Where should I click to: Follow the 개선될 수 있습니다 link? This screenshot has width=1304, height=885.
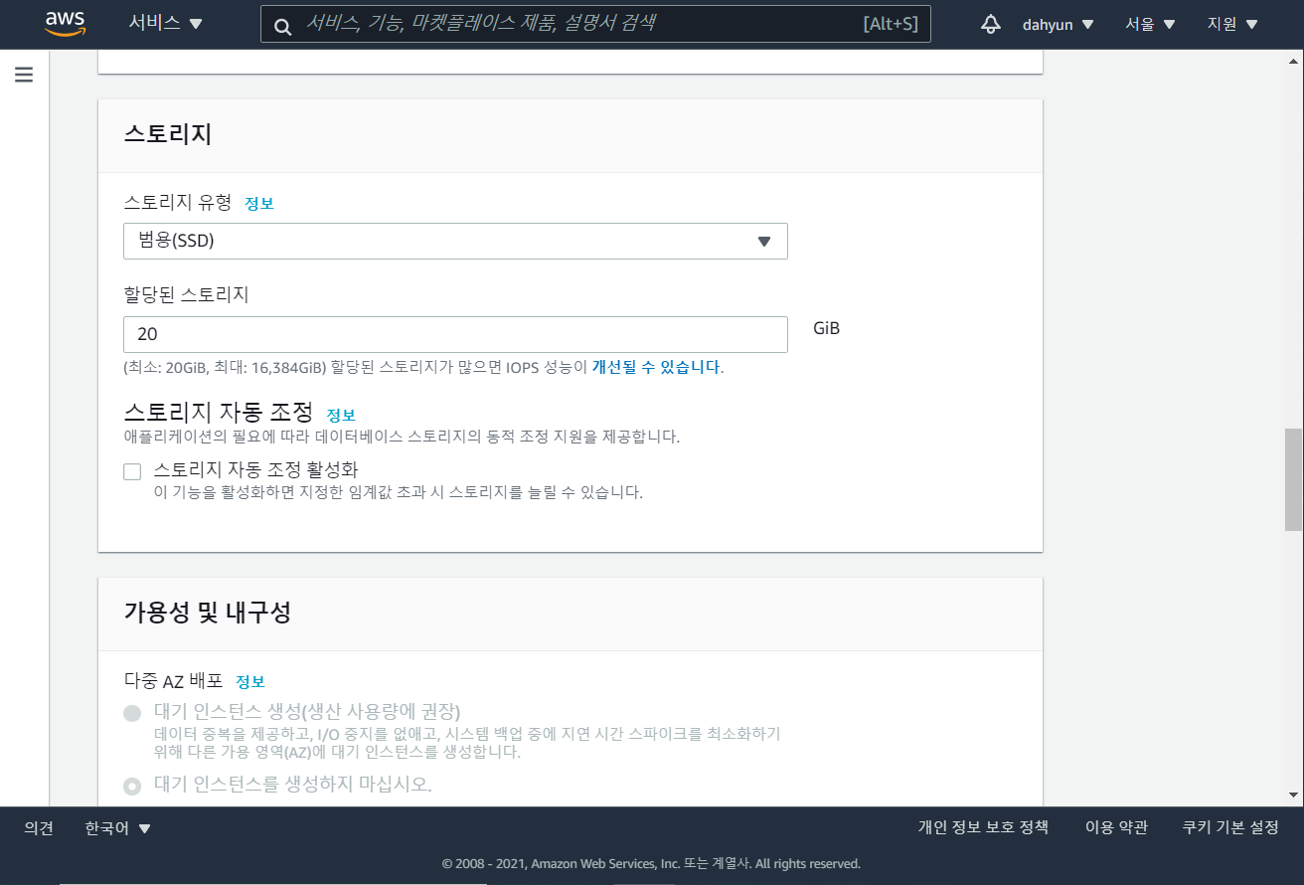pyautogui.click(x=656, y=367)
